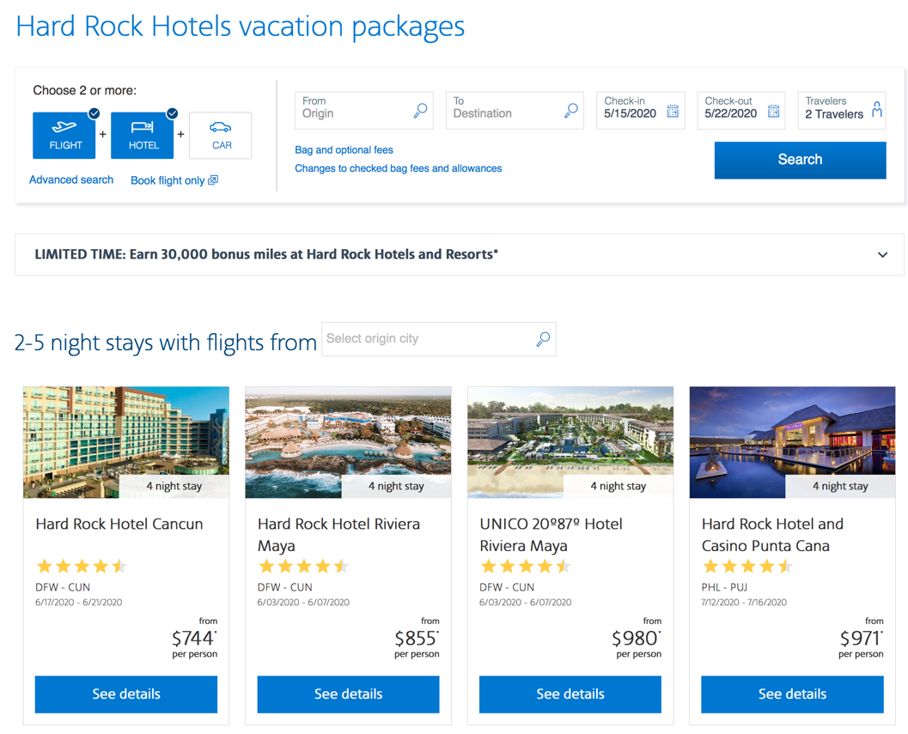Open the Check-out calendar icon
This screenshot has width=908, height=734.
coord(773,112)
